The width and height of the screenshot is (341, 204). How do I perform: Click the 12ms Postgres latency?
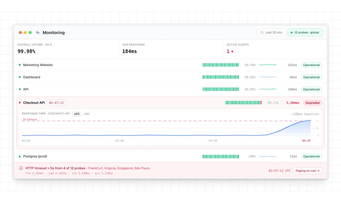point(293,156)
